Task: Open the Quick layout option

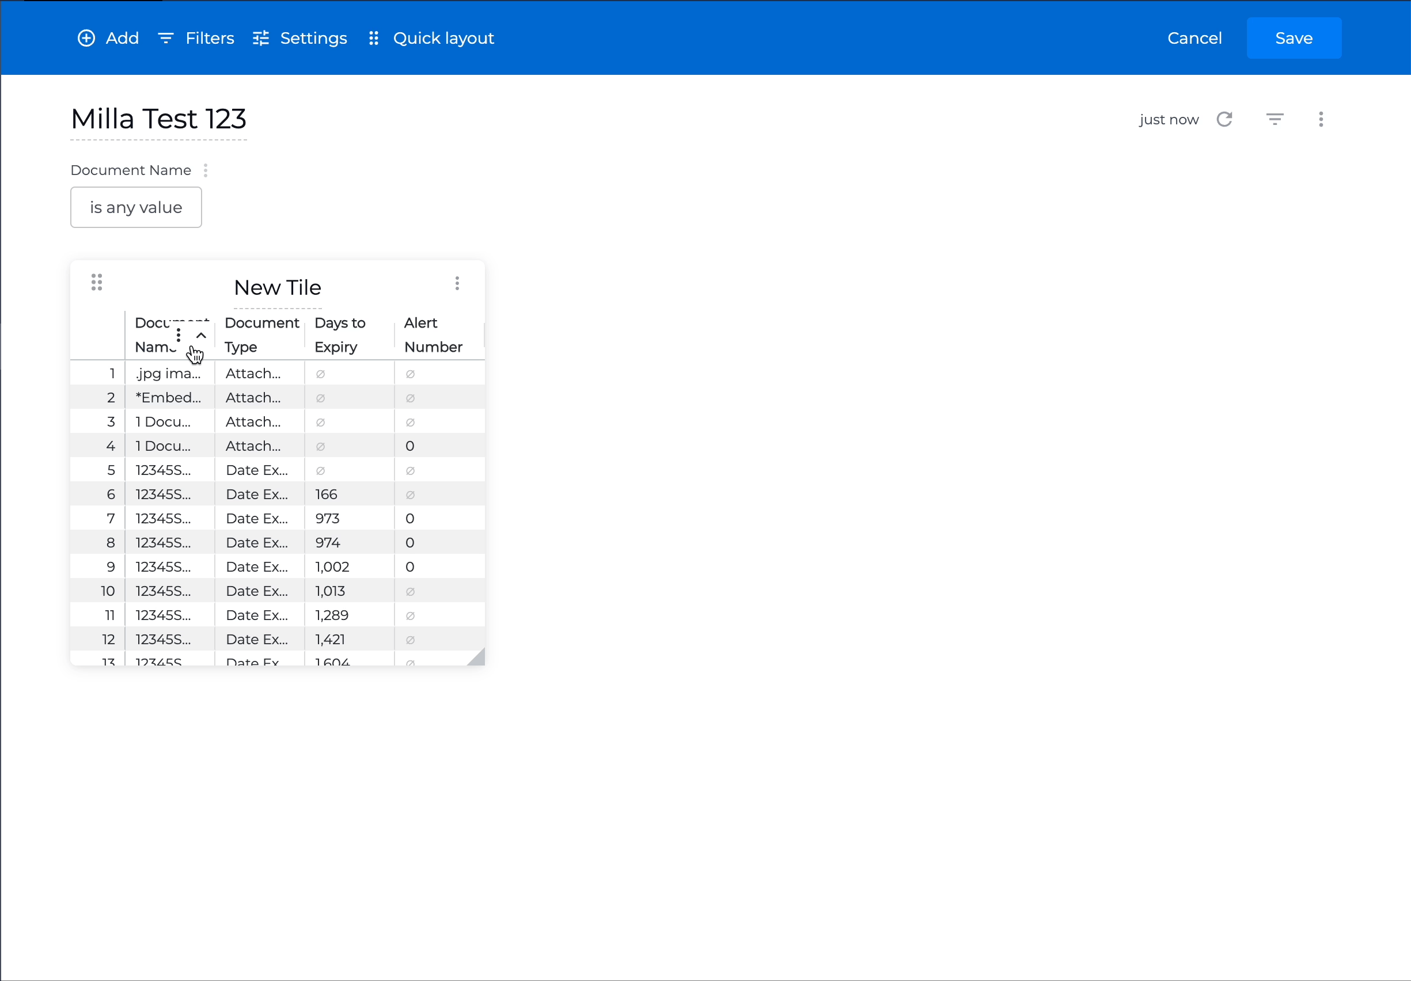Action: 431,38
